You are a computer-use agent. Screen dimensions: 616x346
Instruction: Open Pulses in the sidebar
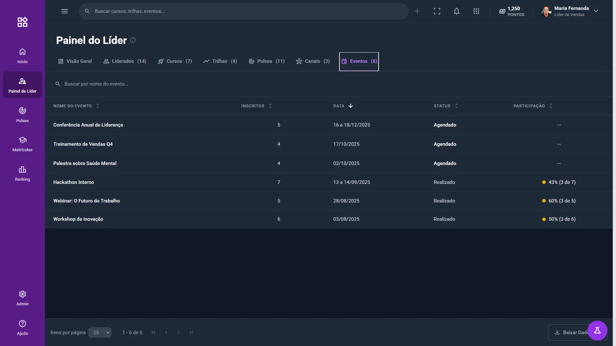pyautogui.click(x=22, y=115)
